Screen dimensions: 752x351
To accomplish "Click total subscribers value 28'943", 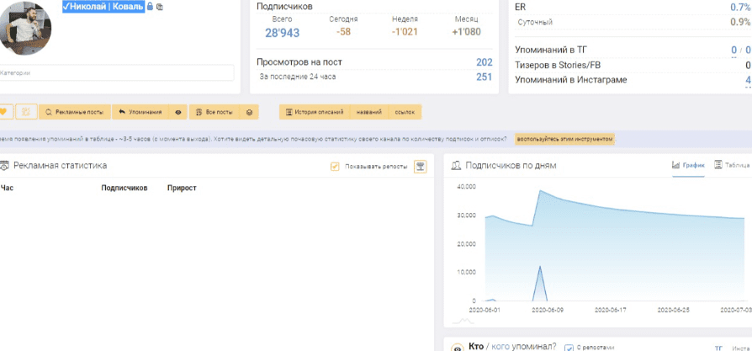I will pos(282,33).
